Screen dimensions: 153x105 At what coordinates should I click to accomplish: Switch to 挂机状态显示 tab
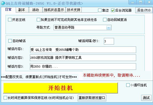point(54,10)
